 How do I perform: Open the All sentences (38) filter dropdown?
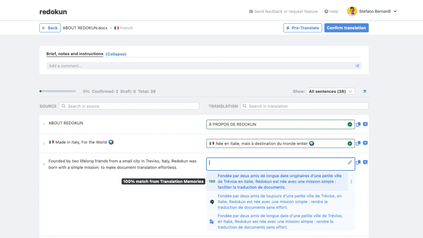tap(330, 91)
